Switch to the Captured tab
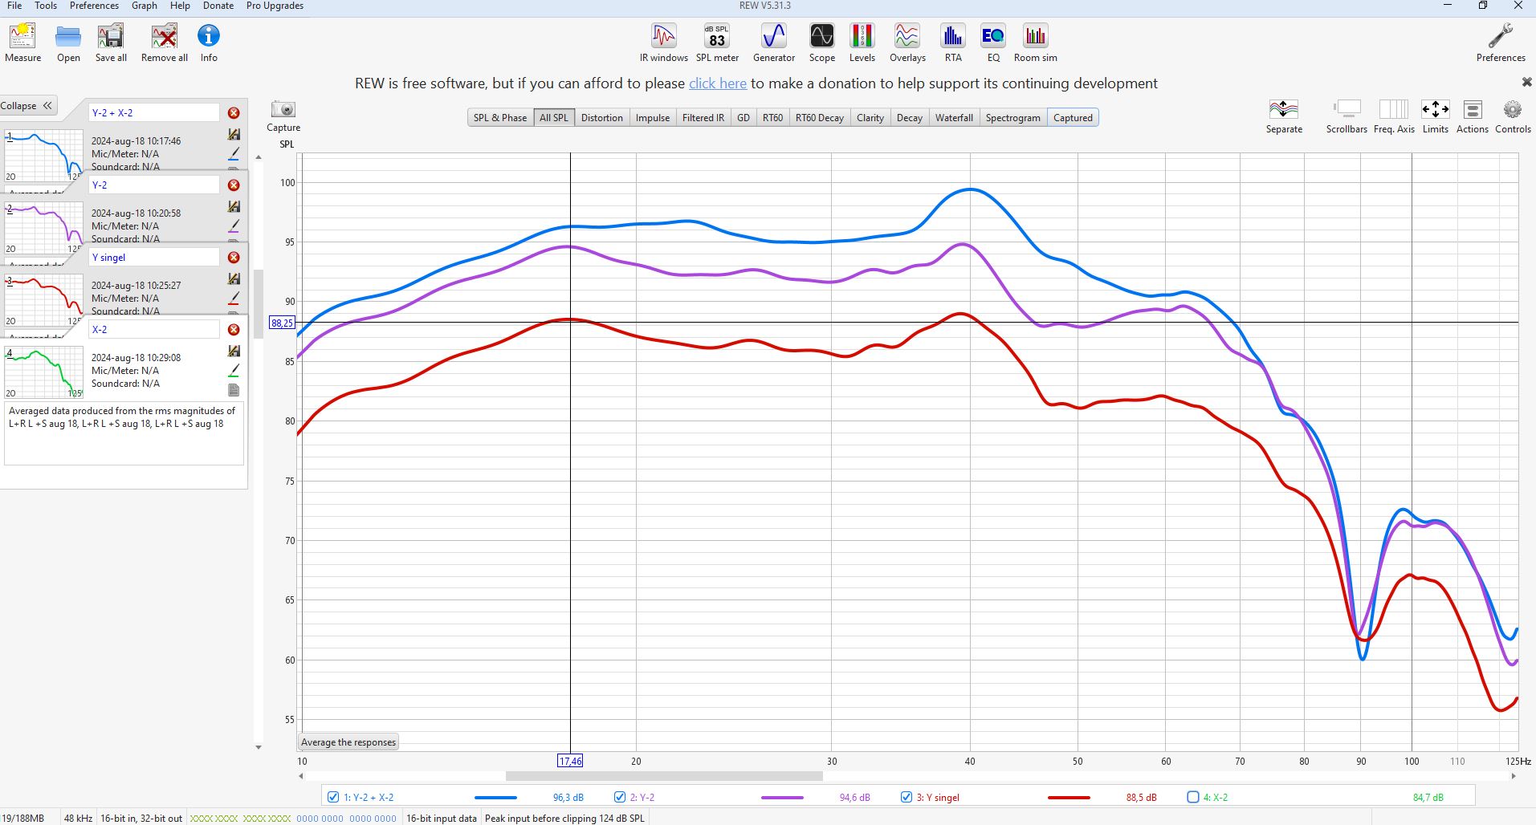Viewport: 1536px width, 825px height. 1073,117
